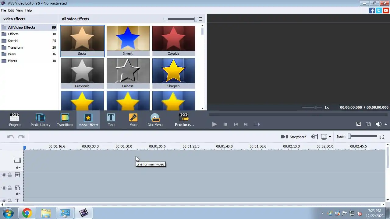The image size is (390, 219).
Task: Adjust the effects thumbnail size slider
Action: (182, 19)
